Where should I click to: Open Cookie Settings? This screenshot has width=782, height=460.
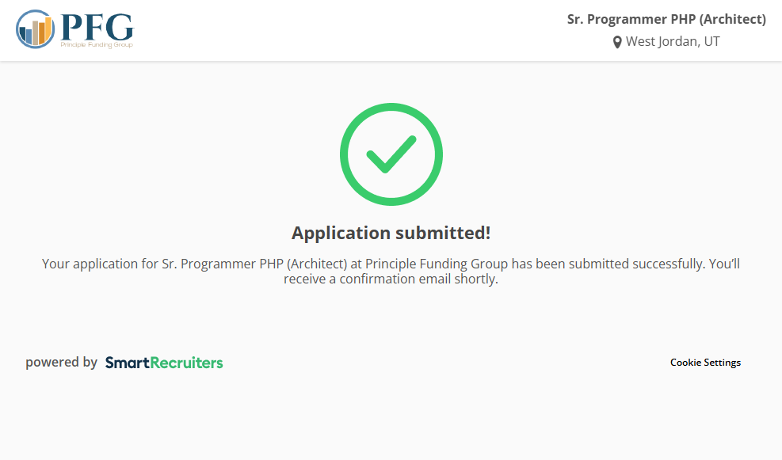[x=705, y=363]
